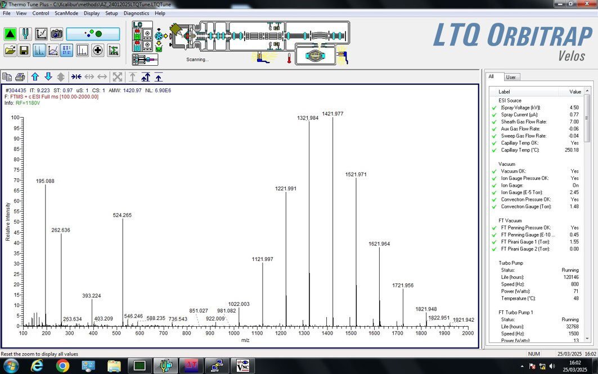Open the Tune dialog (tuning fork icon)
This screenshot has width=598, height=374.
click(x=25, y=34)
